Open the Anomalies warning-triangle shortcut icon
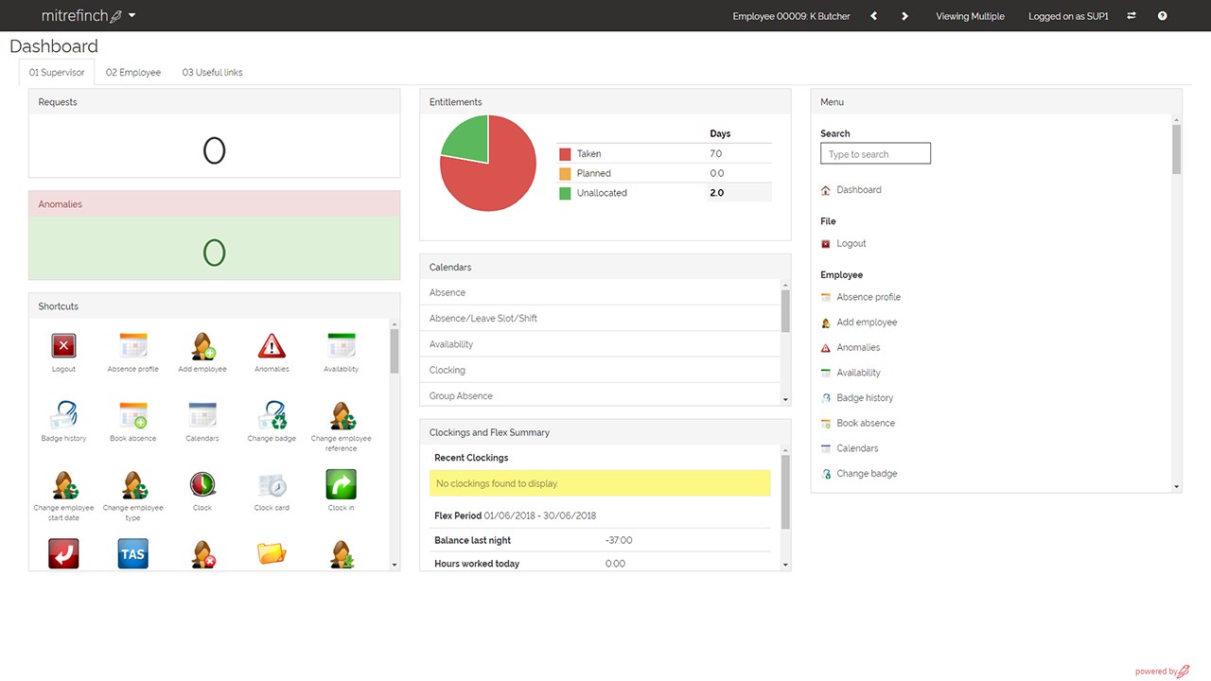This screenshot has height=681, width=1211. (272, 345)
